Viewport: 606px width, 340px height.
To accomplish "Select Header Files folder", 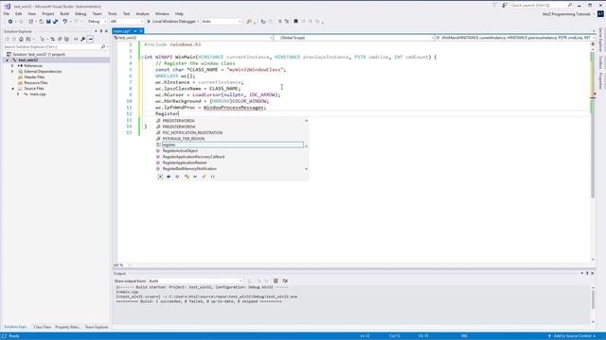I will pyautogui.click(x=34, y=77).
